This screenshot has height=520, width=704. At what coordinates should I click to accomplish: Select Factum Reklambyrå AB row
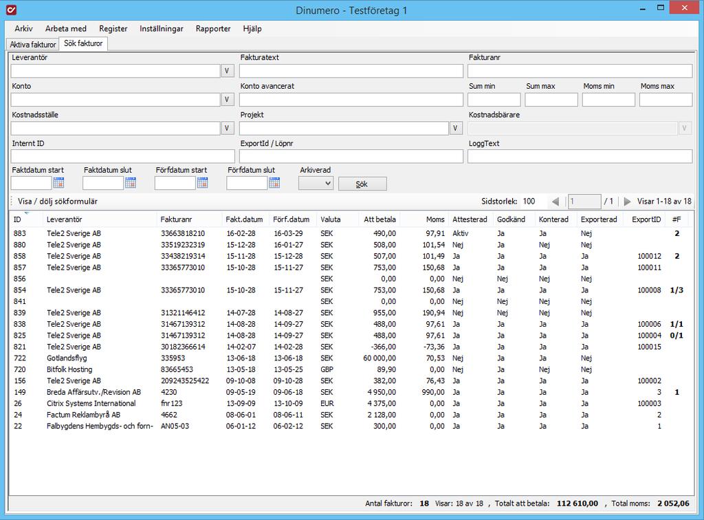pos(351,415)
